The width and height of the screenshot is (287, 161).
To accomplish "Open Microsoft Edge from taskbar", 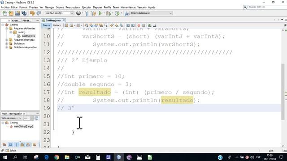I will pyautogui.click(x=46, y=157).
